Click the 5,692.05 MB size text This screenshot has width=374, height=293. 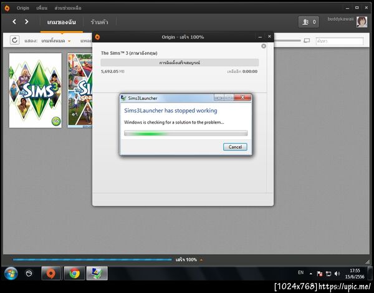[113, 71]
